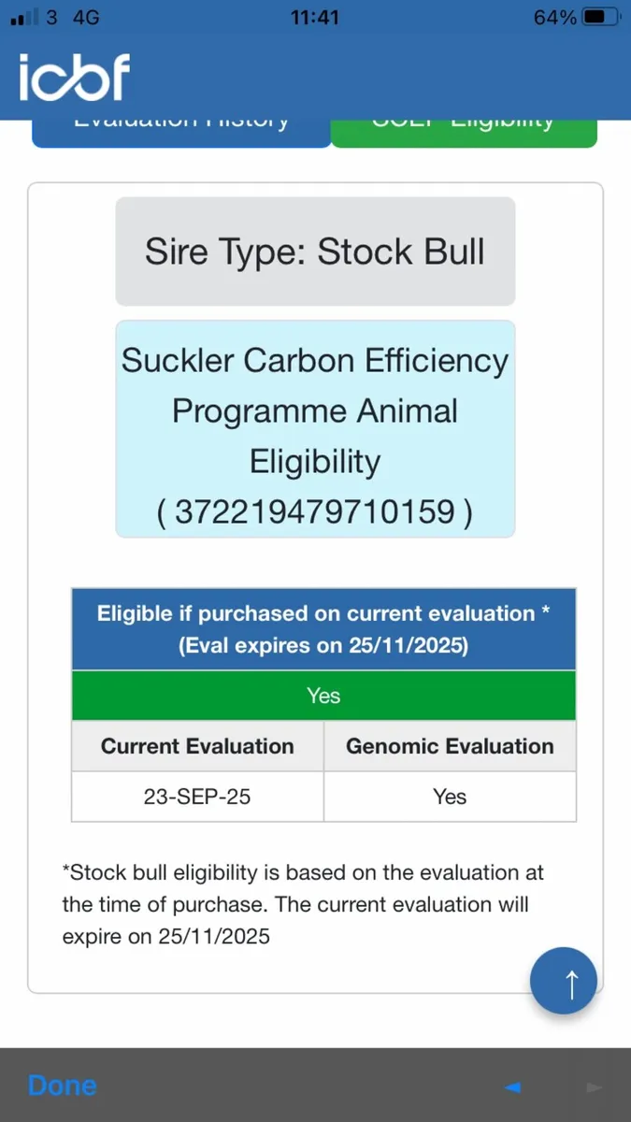Tap the browser back arrow

click(x=512, y=1086)
